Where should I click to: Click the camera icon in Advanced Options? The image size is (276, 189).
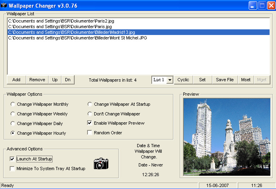(x=101, y=163)
